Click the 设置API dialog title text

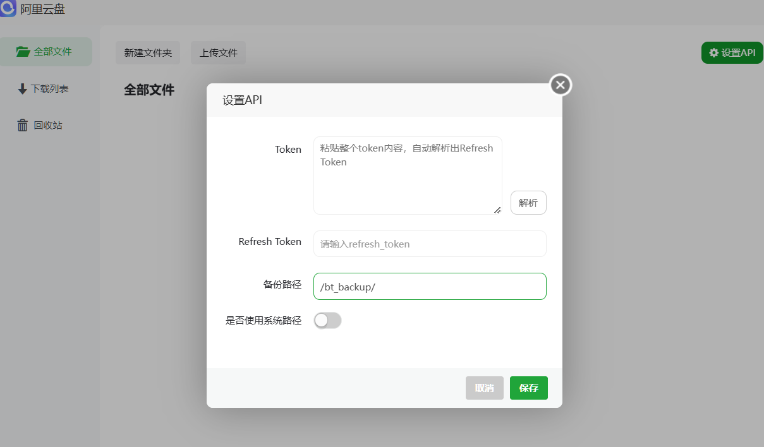pos(242,100)
